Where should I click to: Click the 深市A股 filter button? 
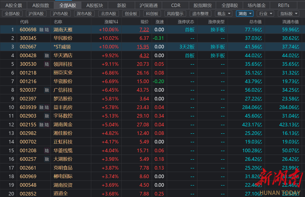(x=84, y=14)
